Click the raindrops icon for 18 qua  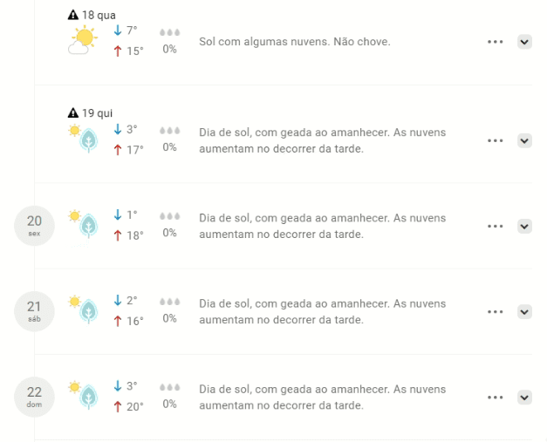pos(170,32)
